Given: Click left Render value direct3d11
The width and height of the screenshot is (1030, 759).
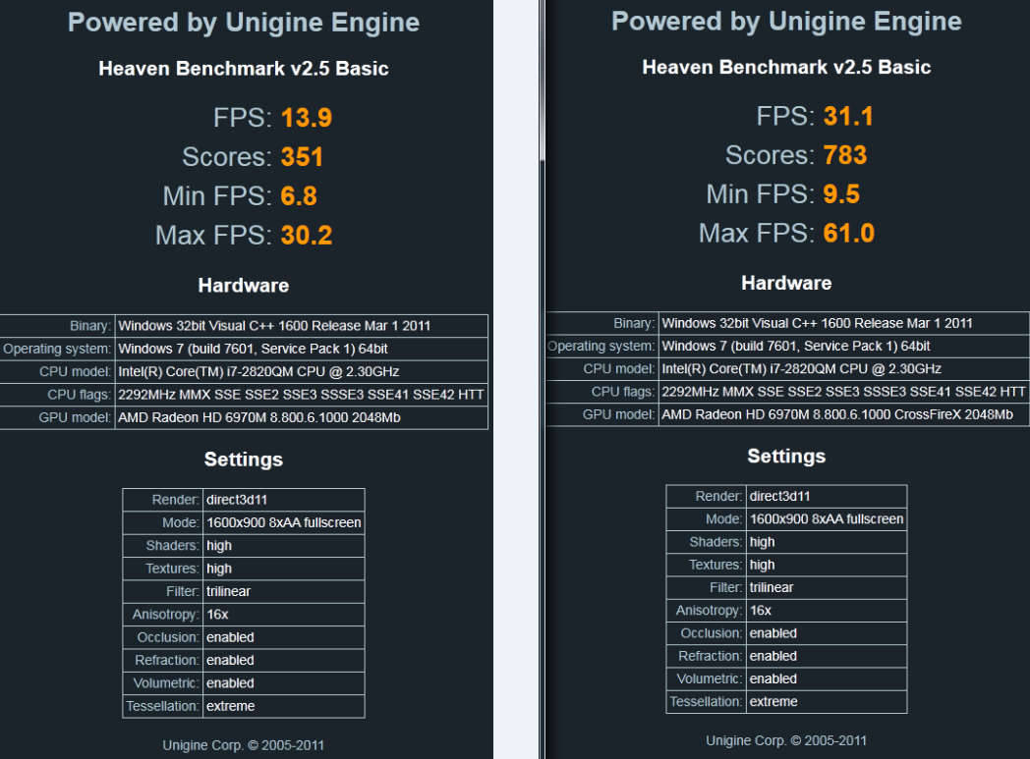Looking at the screenshot, I should [284, 500].
